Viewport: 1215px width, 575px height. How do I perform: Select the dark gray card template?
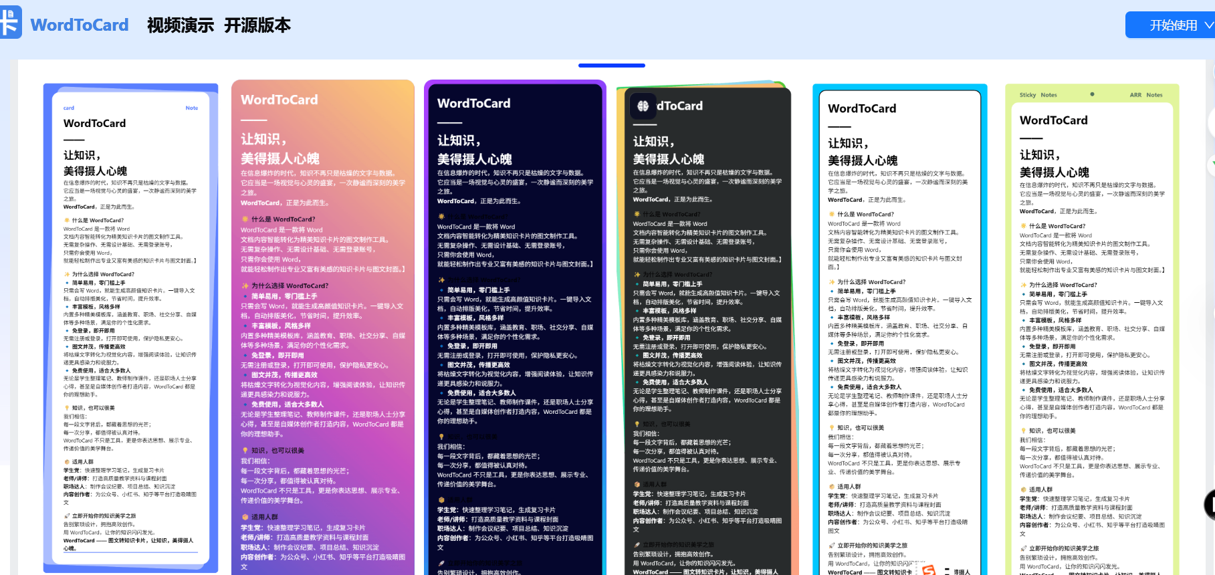pos(707,328)
